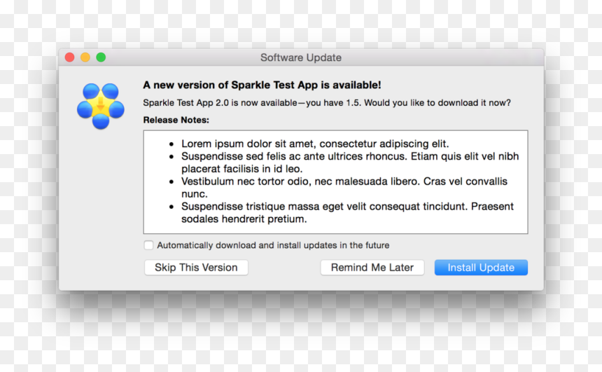Click the 'Vestibulum nec tortor odio' bullet
This screenshot has height=372, width=602.
click(x=344, y=188)
